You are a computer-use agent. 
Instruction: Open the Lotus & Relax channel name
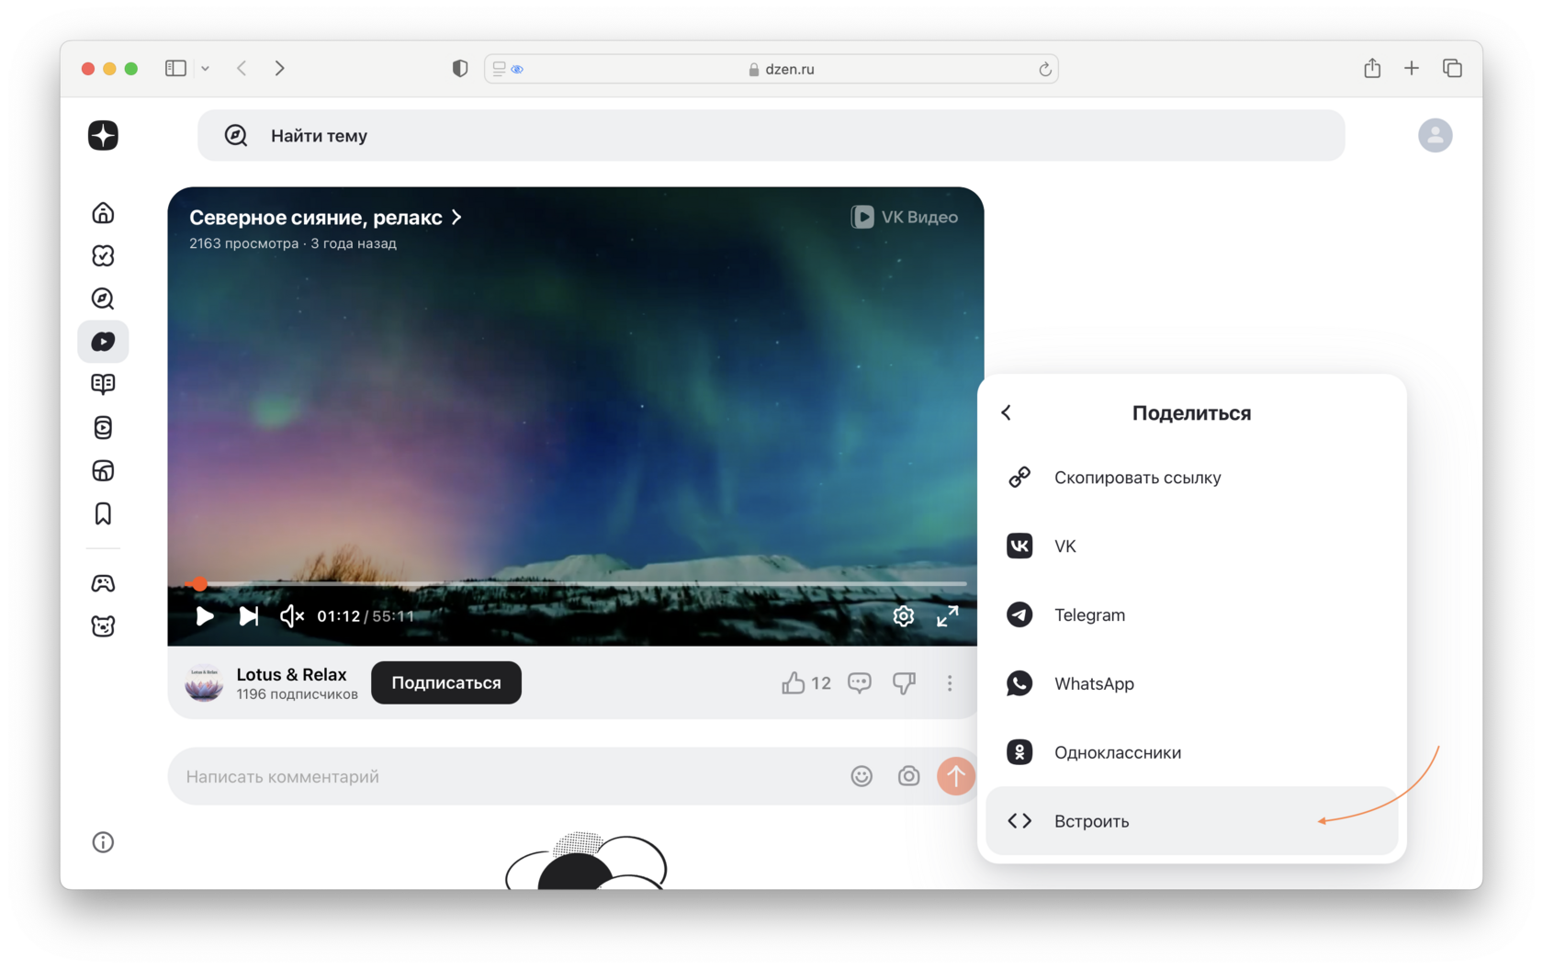pyautogui.click(x=291, y=674)
